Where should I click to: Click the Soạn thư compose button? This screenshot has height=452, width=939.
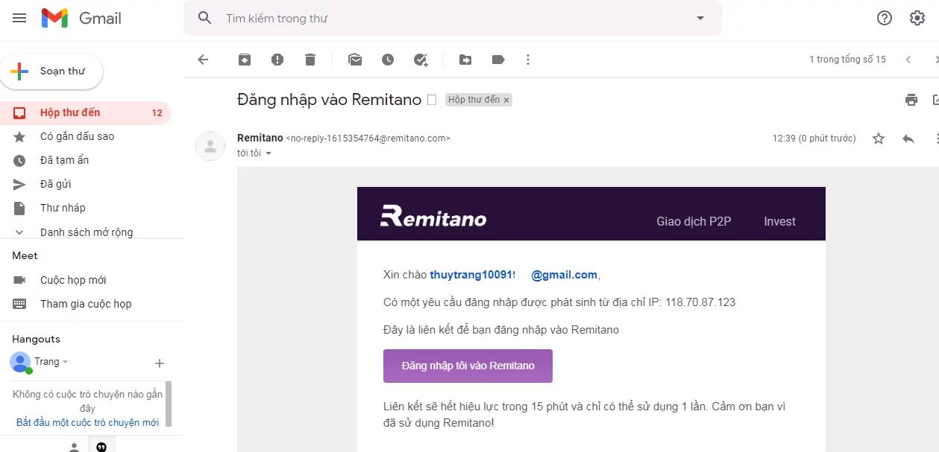[x=51, y=71]
